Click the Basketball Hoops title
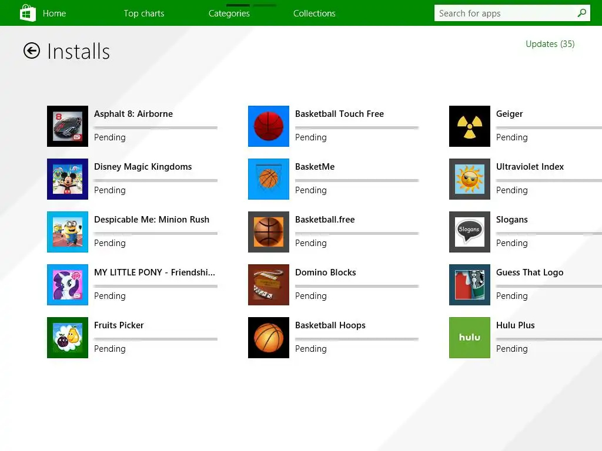This screenshot has width=602, height=451. click(330, 325)
